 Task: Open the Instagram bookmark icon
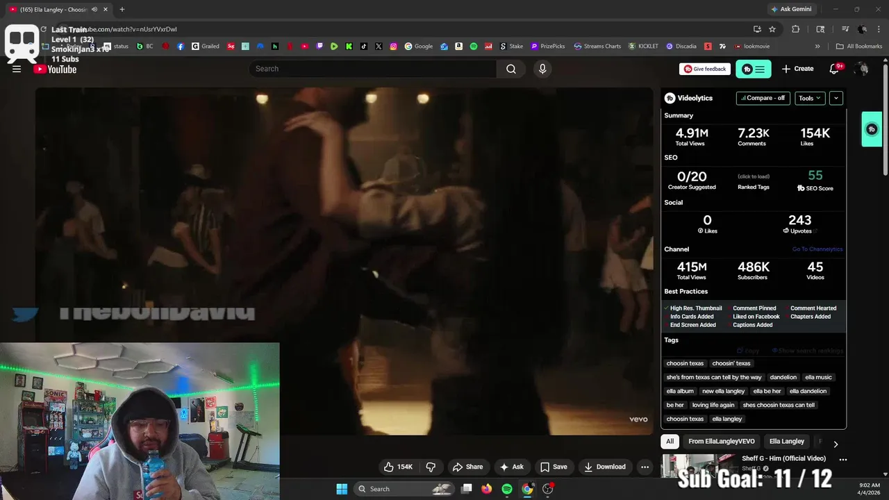coord(394,47)
